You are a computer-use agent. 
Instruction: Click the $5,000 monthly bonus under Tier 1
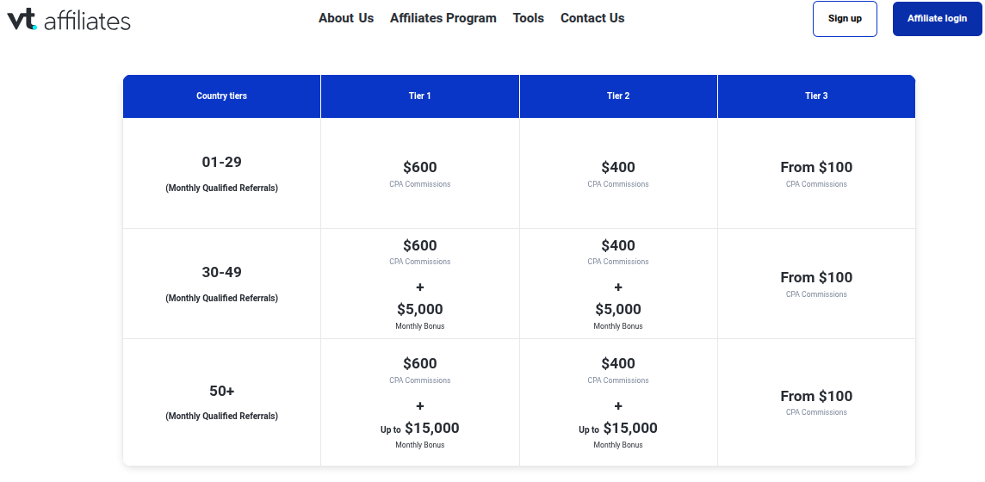tap(419, 310)
